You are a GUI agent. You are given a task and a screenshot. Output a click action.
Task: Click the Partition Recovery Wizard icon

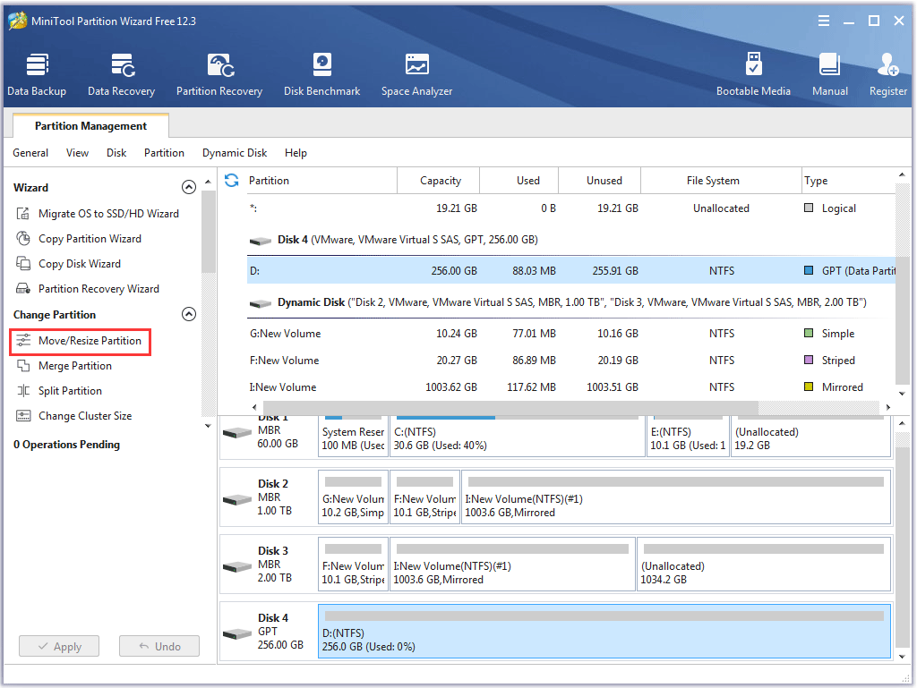[22, 289]
